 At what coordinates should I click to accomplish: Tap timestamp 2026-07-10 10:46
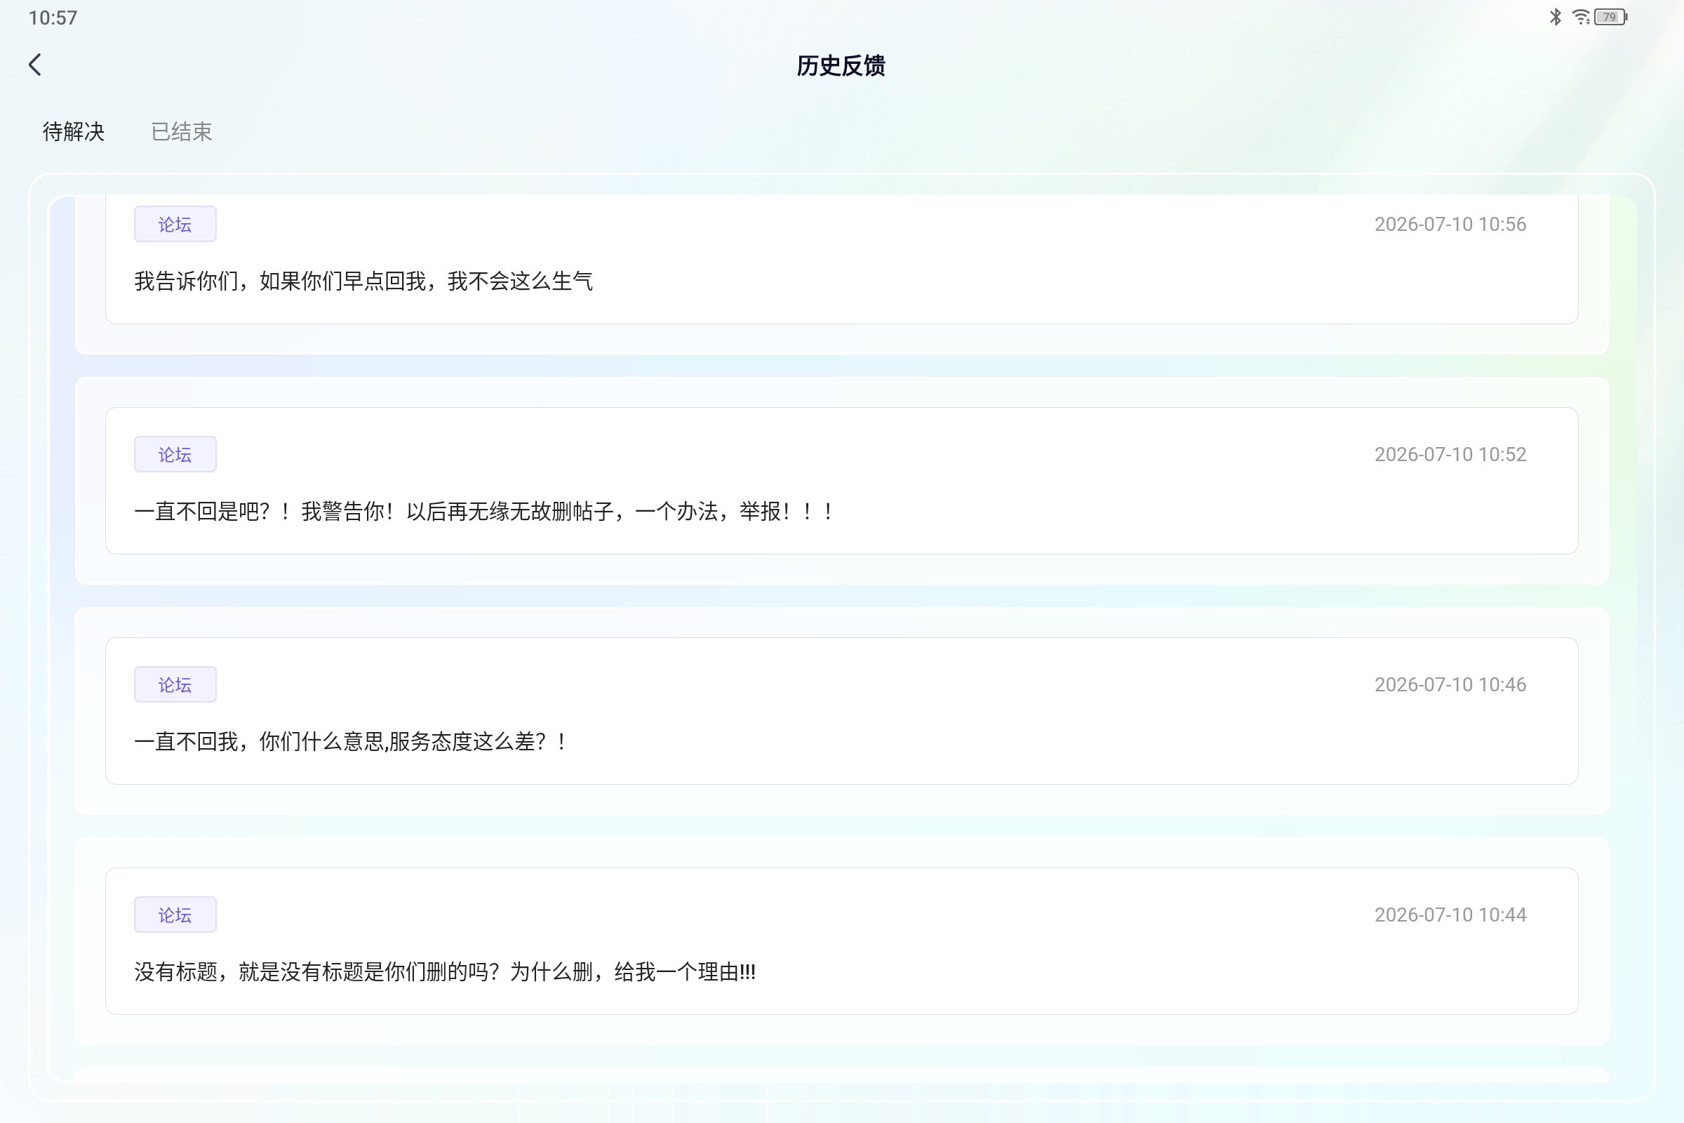coord(1450,685)
